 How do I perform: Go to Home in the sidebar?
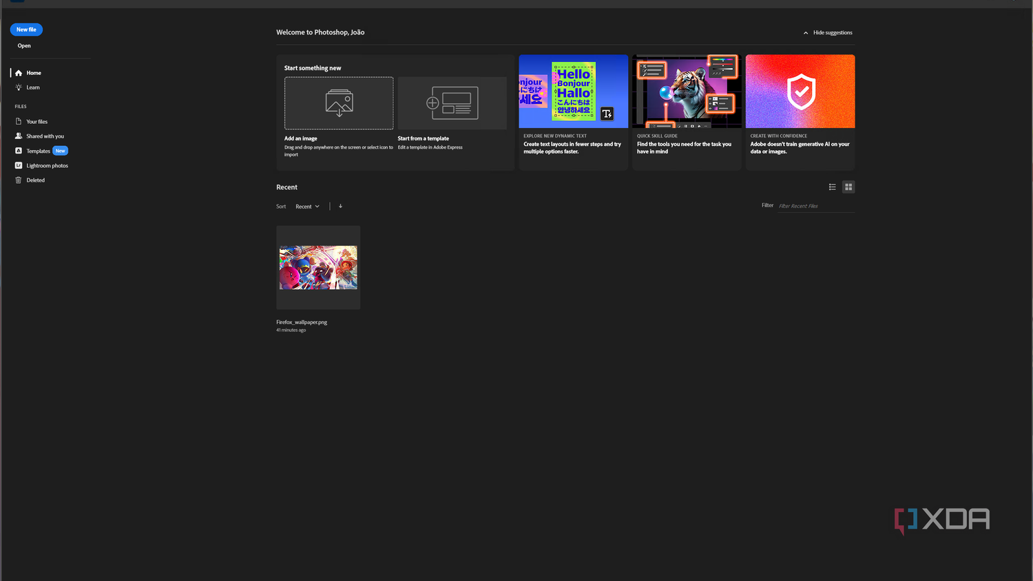[x=32, y=72]
